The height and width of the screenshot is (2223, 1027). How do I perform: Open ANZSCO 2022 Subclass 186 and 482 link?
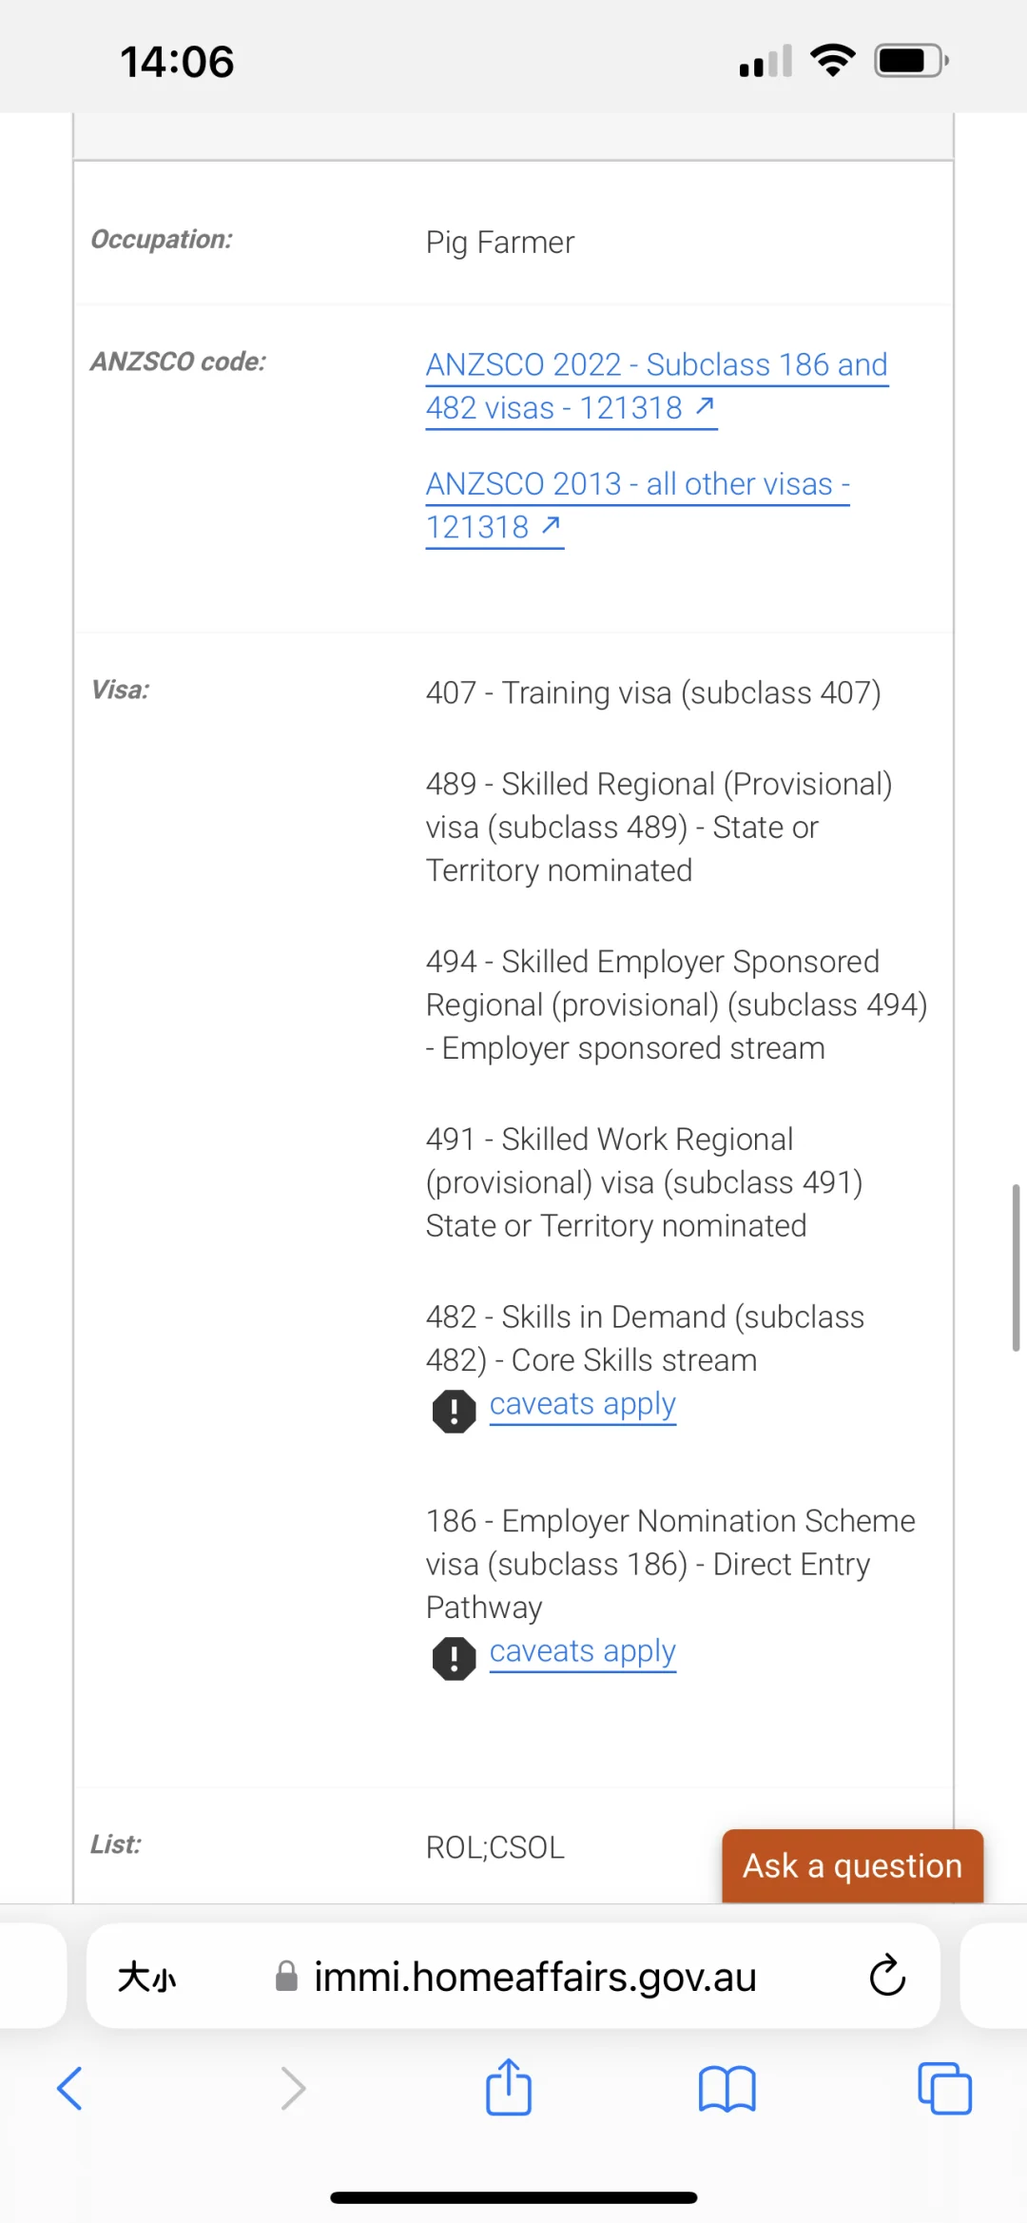point(656,386)
